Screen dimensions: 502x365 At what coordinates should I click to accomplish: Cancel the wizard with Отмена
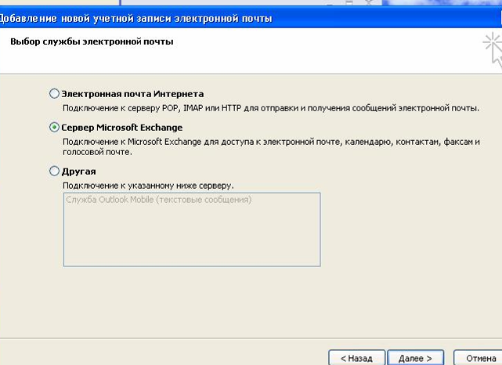pyautogui.click(x=479, y=358)
